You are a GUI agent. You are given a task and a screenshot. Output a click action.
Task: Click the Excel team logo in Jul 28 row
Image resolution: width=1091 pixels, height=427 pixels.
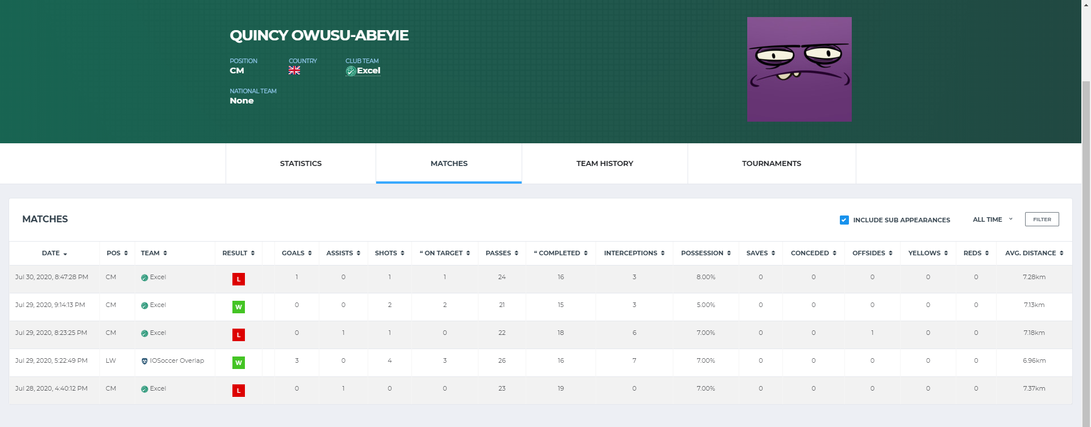click(x=144, y=389)
